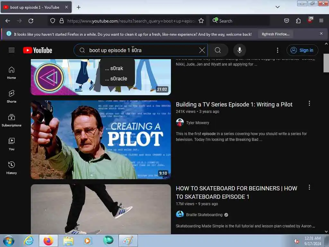This screenshot has width=329, height=247.
Task: Open tracking protection shield icon
Action: point(53,21)
